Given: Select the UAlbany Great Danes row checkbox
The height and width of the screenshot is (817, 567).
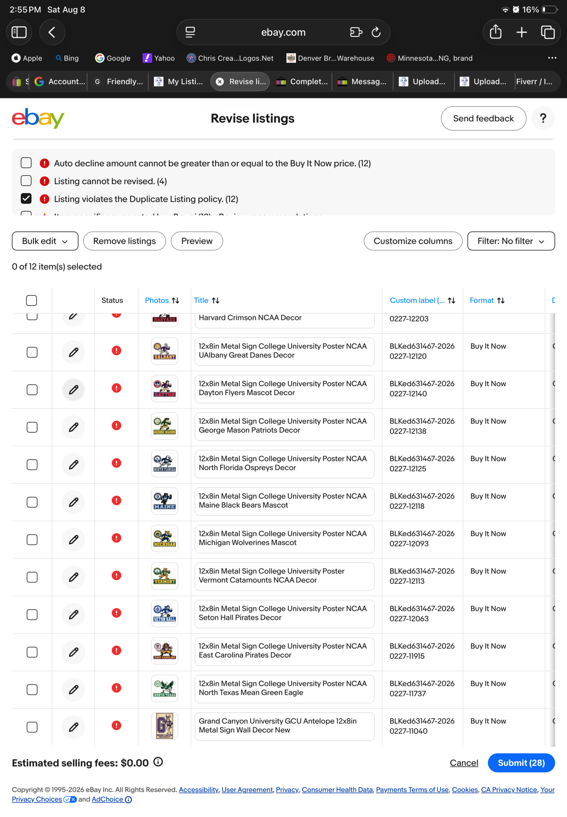Looking at the screenshot, I should point(32,352).
